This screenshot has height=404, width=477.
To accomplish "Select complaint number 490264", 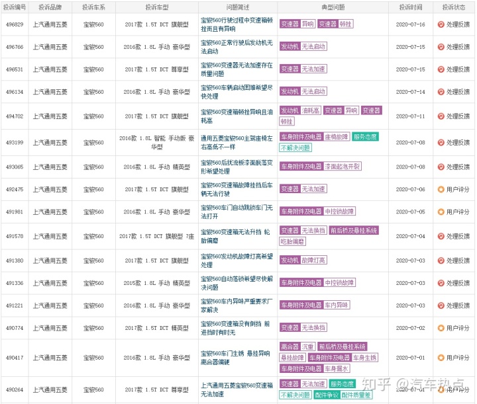I will coord(15,389).
